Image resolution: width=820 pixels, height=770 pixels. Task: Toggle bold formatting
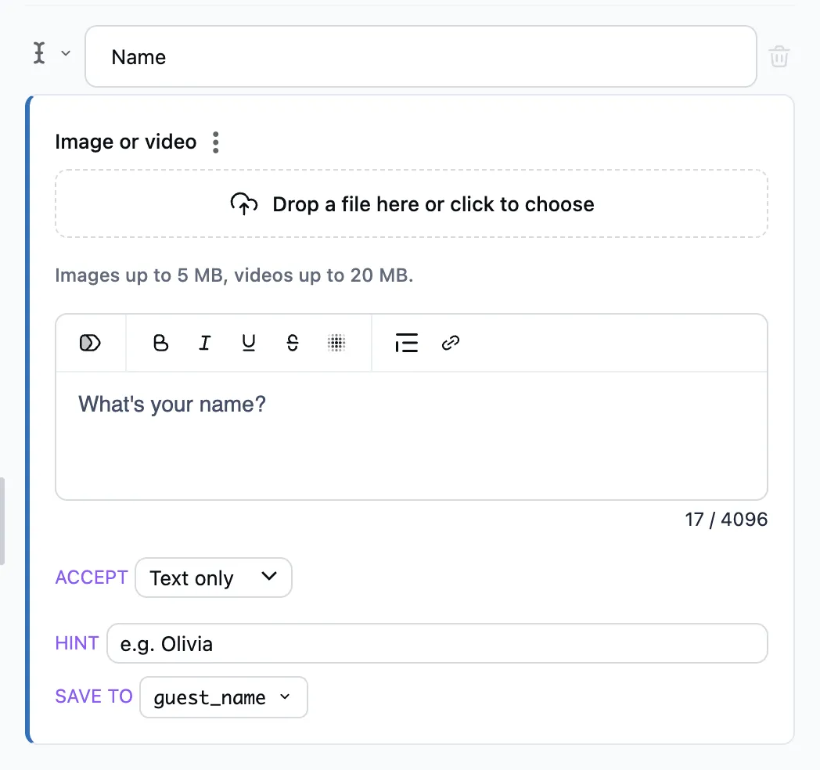click(x=160, y=344)
